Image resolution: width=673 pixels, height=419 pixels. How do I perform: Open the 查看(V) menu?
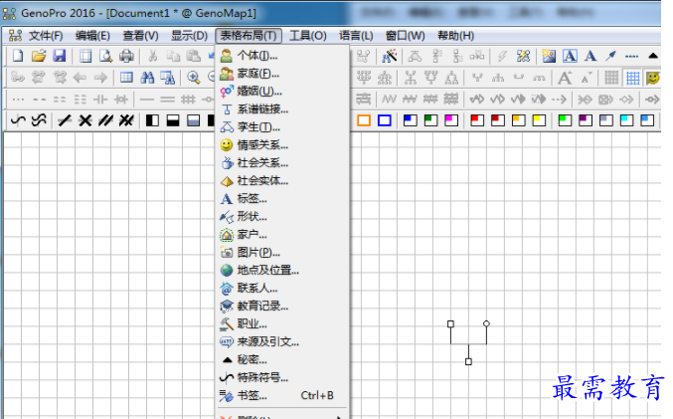click(x=140, y=36)
